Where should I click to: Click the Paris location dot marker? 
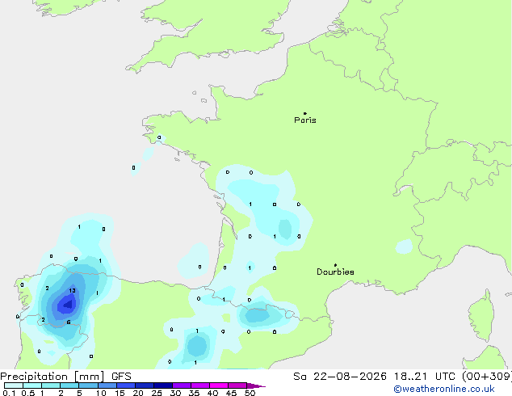305,113
